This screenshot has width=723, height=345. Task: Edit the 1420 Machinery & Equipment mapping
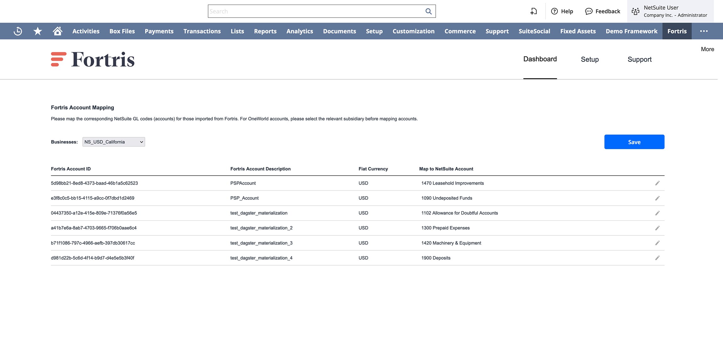pos(657,243)
